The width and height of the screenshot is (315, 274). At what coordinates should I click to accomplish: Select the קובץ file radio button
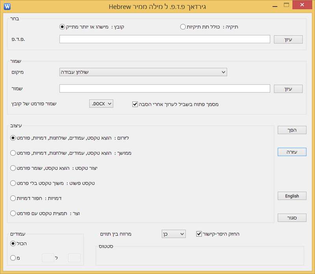[x=62, y=27]
